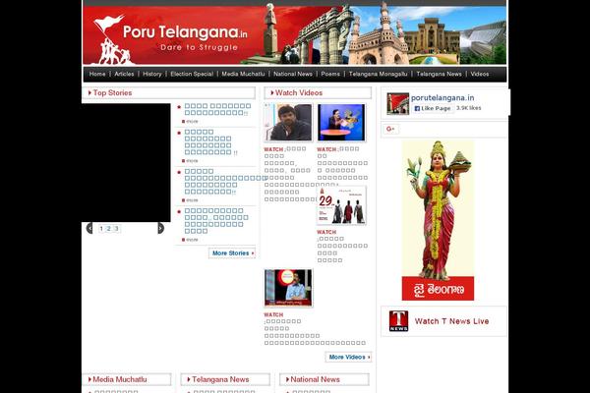
Task: Click the More Videos button
Action: coord(348,357)
